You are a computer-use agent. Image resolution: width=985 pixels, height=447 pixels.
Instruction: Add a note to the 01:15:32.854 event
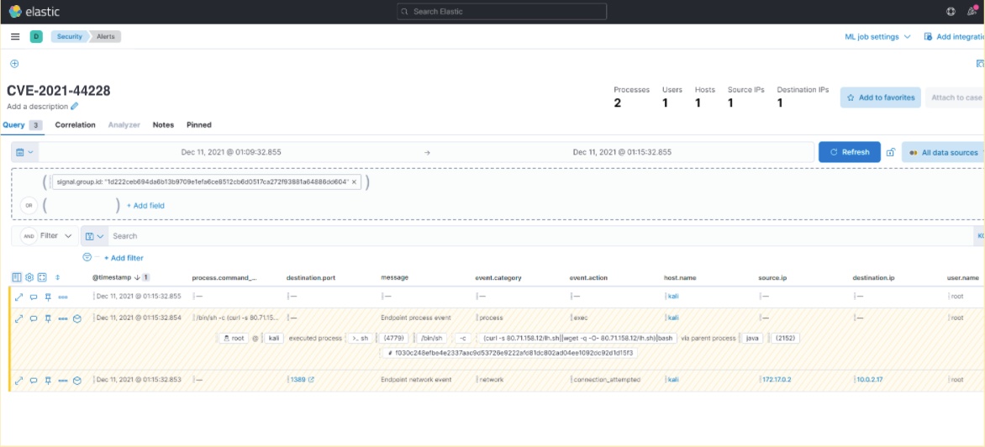tap(34, 318)
